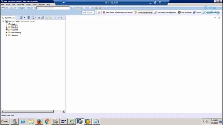Select the Catalog folder
The width and height of the screenshot is (223, 125).
coord(14,27)
